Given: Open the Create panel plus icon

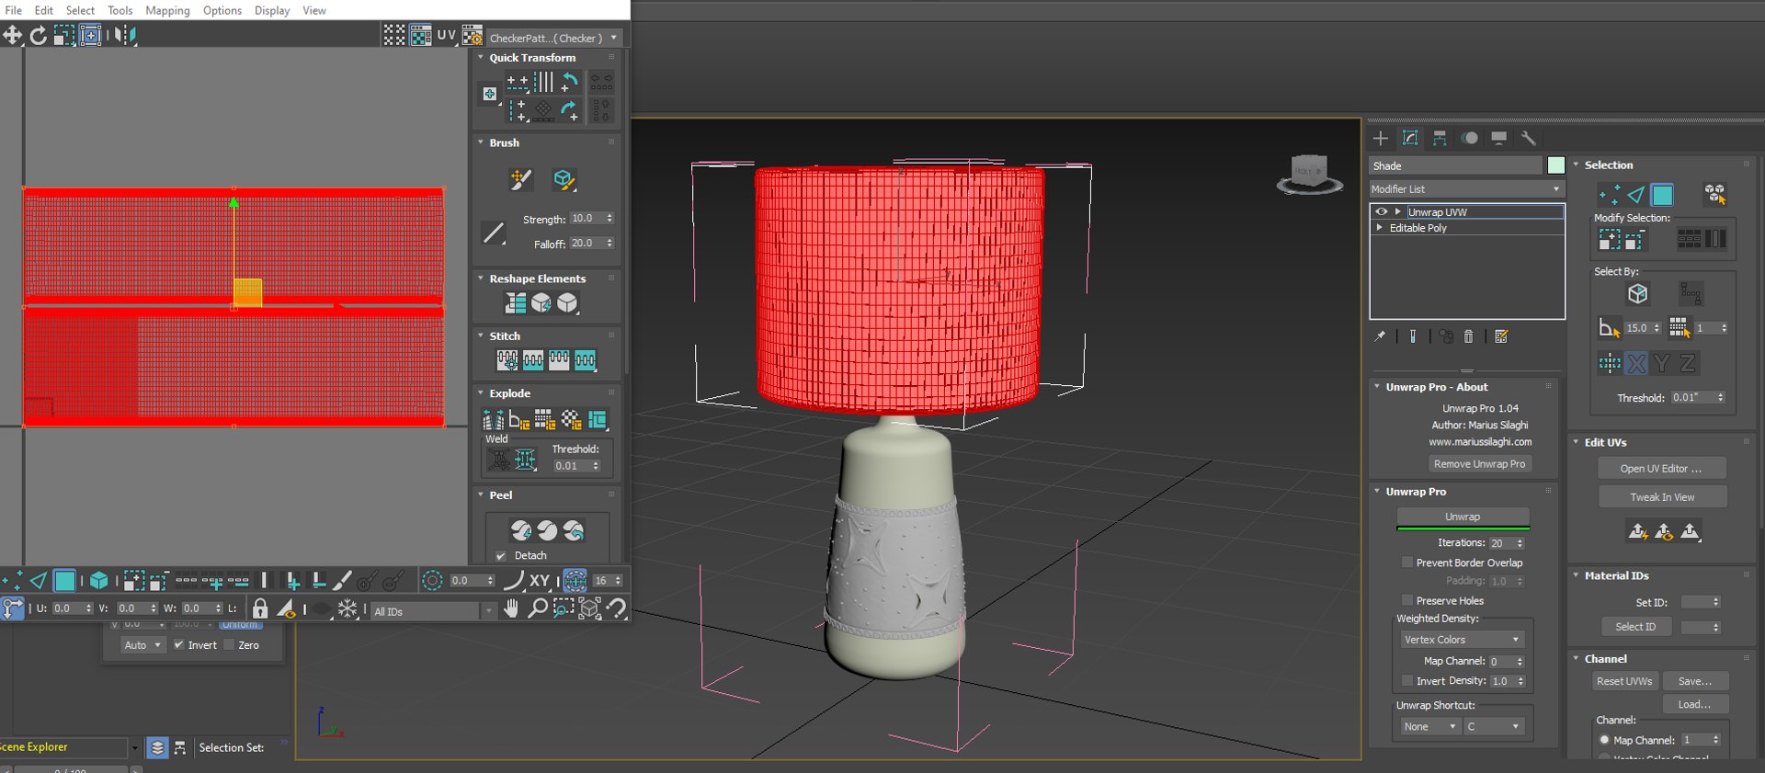Looking at the screenshot, I should (x=1381, y=138).
